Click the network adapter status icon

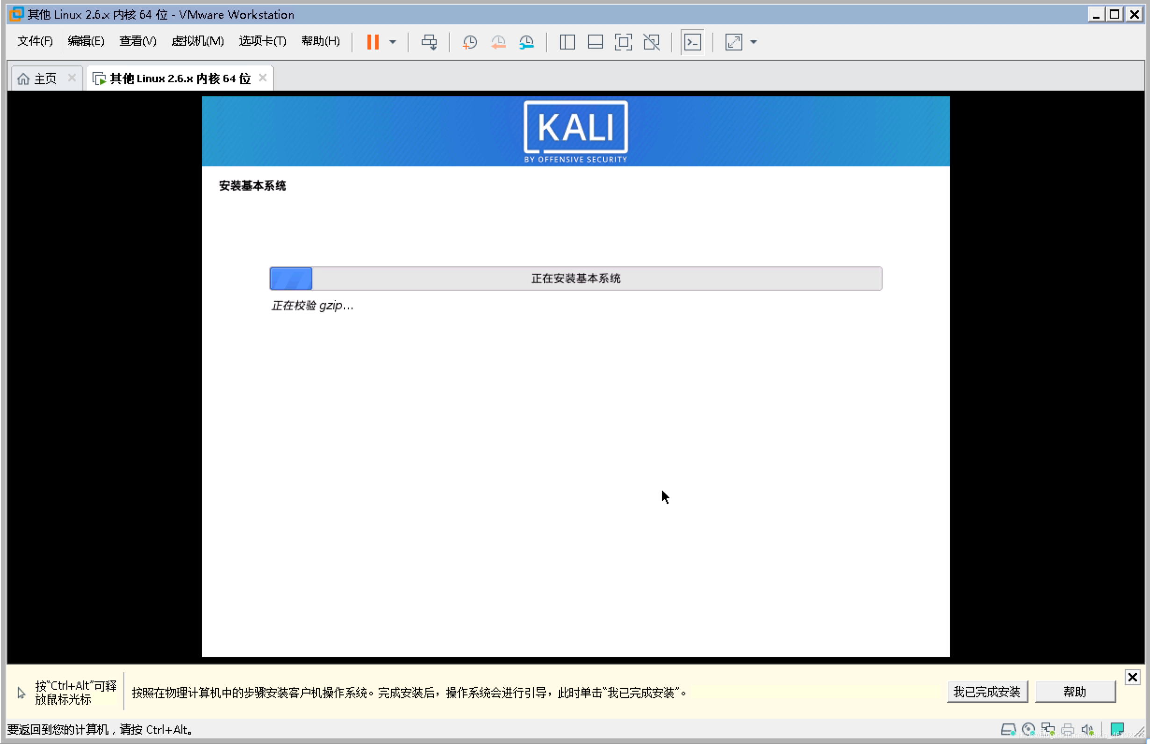(1048, 730)
